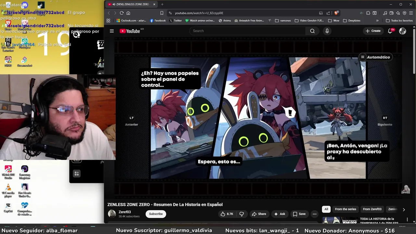Open the YouTube hamburger guide menu

coord(112,31)
